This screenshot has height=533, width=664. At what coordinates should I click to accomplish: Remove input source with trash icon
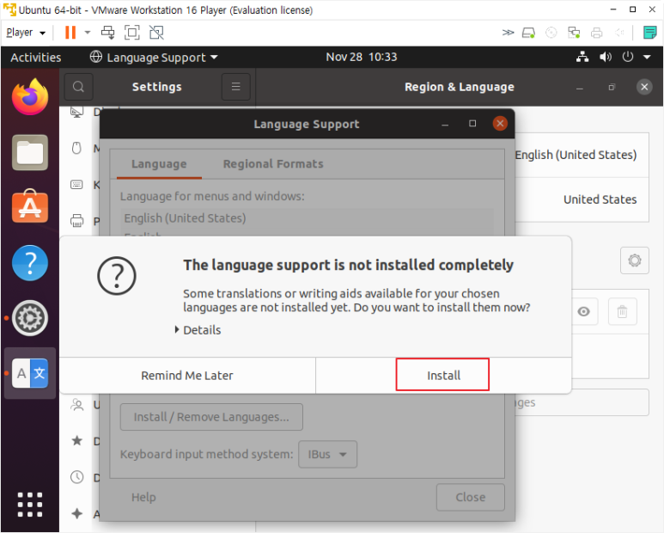click(622, 312)
